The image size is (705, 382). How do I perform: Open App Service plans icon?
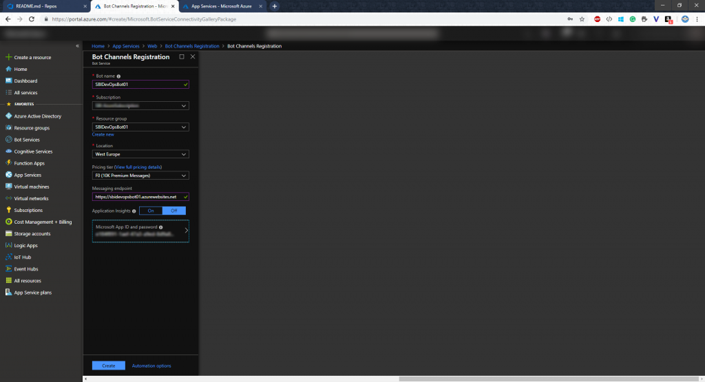point(8,292)
